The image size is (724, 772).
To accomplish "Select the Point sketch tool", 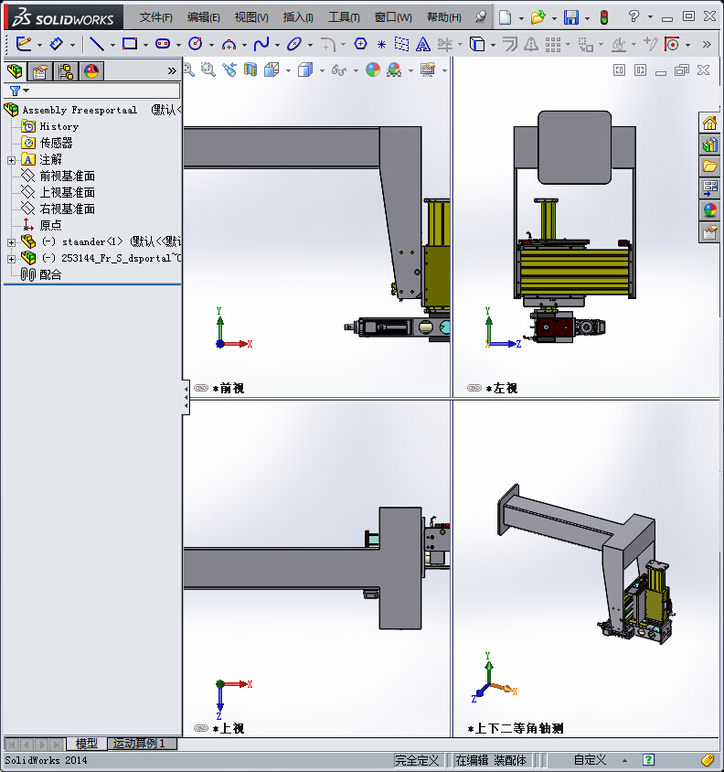I will (x=381, y=44).
